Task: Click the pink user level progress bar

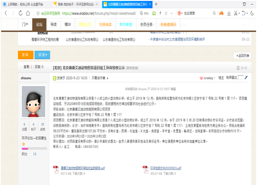Action: click(34, 149)
